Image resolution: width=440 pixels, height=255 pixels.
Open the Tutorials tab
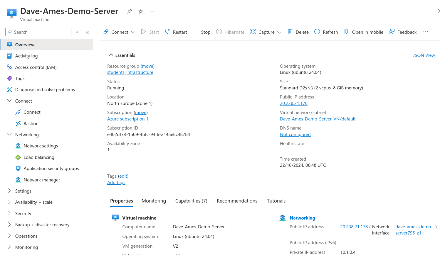(276, 201)
